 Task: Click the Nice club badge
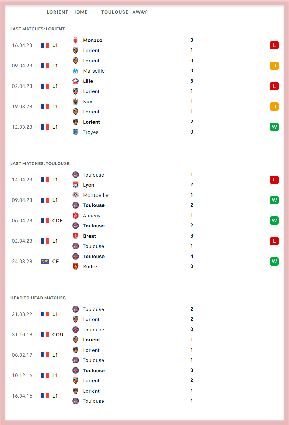point(76,102)
